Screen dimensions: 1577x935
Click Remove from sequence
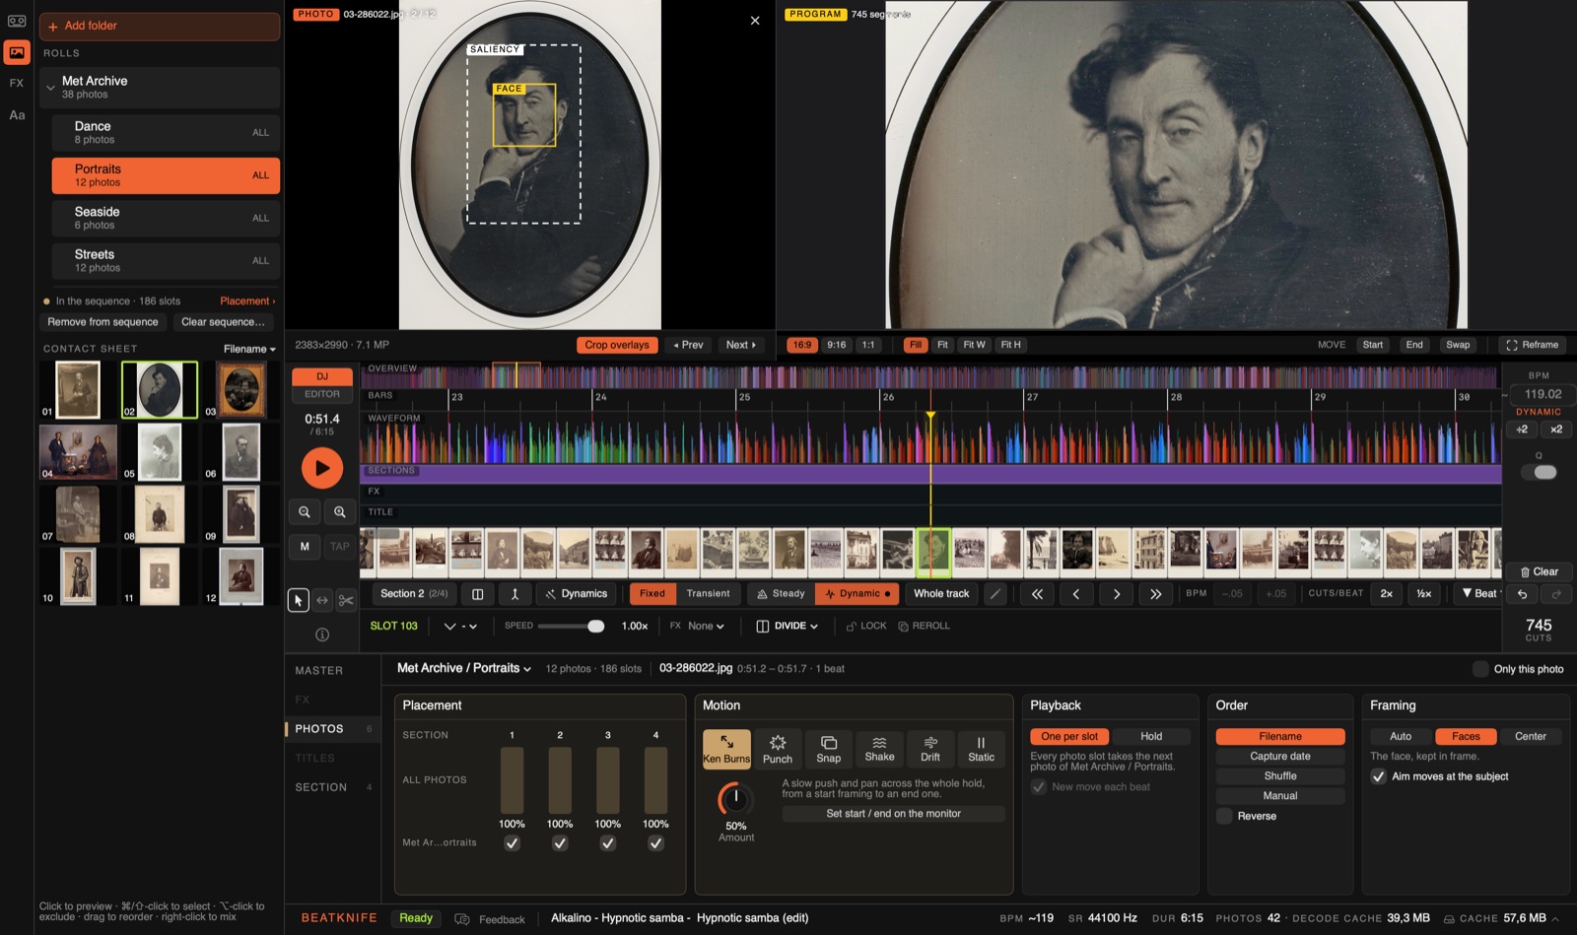[103, 322]
